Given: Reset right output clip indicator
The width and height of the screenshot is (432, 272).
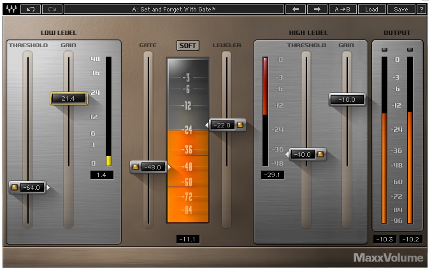Looking at the screenshot, I should pyautogui.click(x=410, y=50).
